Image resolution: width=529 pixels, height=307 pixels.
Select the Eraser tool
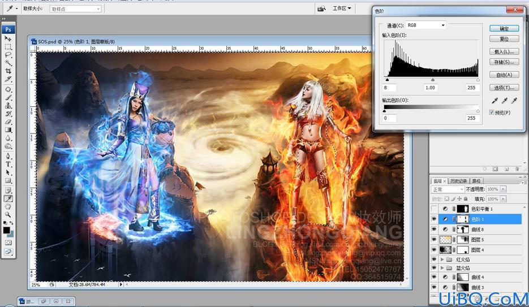coord(8,122)
